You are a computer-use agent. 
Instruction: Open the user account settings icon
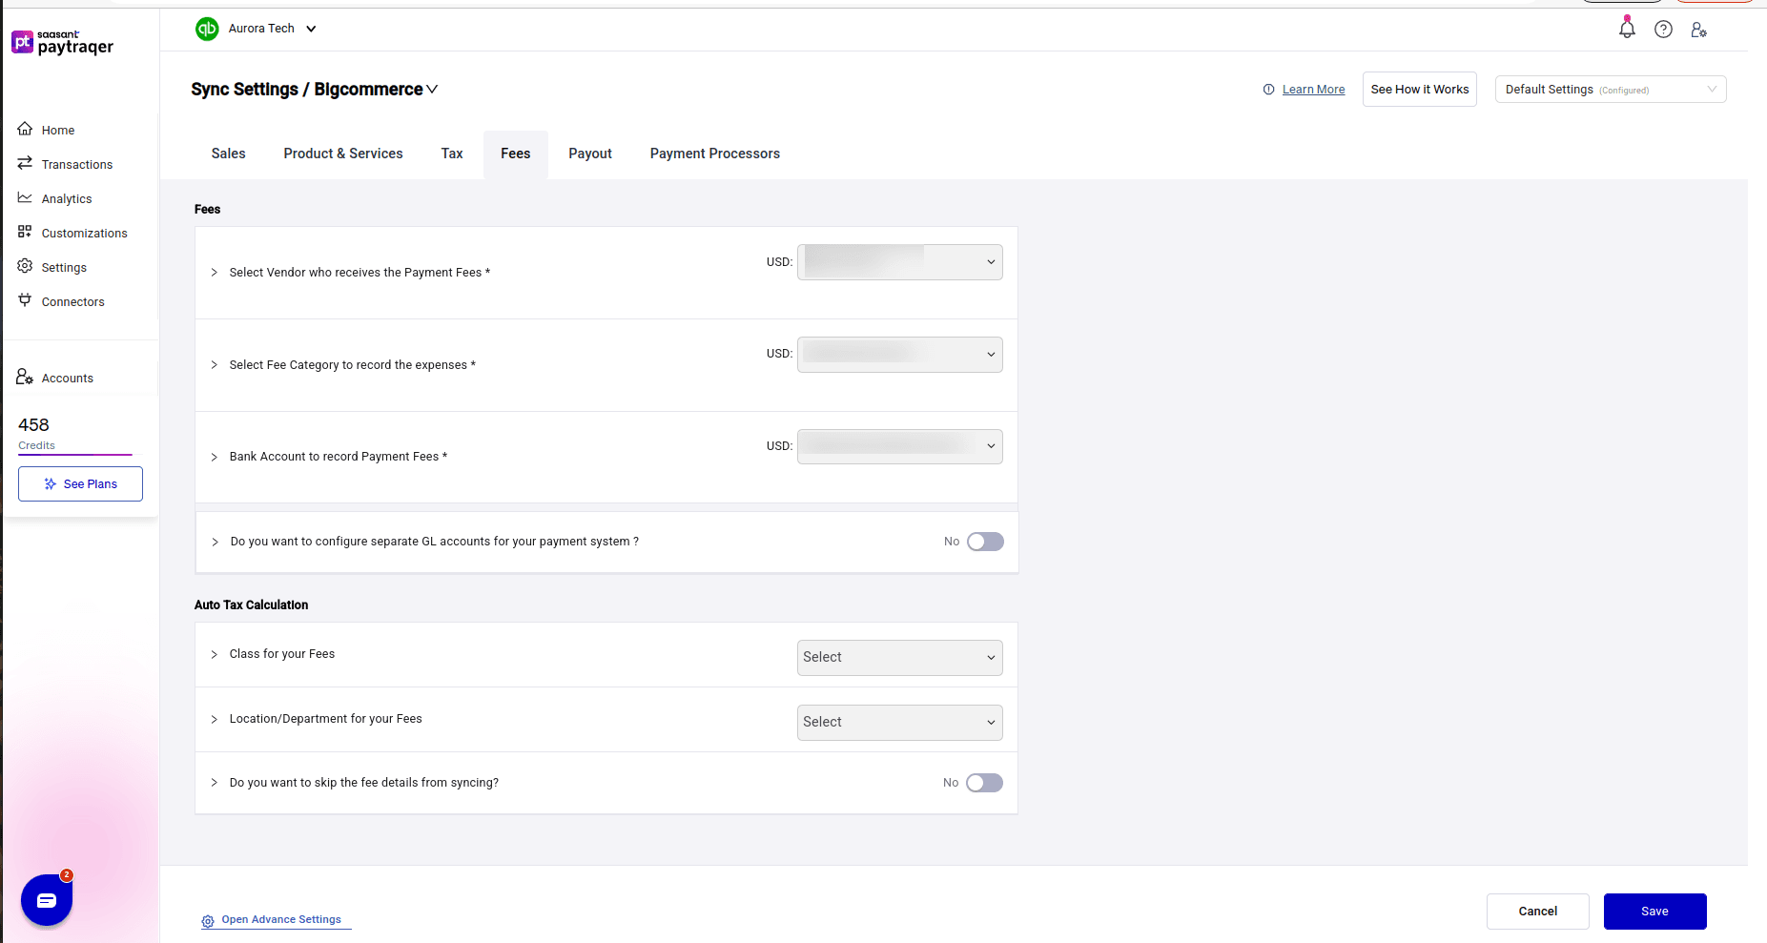[1699, 30]
